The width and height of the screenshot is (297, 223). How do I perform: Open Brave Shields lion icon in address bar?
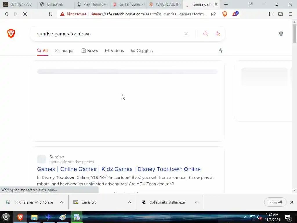[225, 14]
